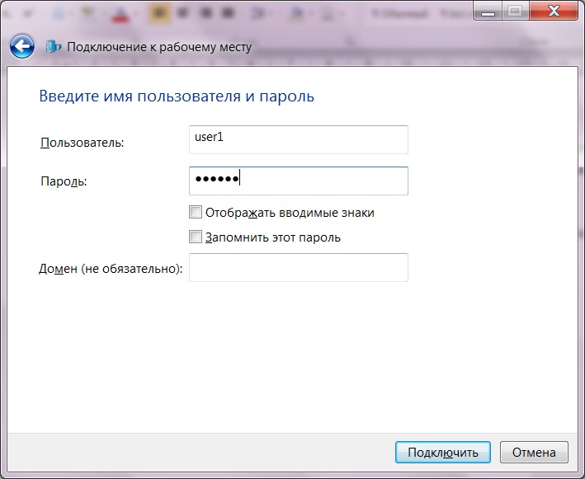Click the Пароль label
Viewport: 585px width, 479px height.
point(64,182)
